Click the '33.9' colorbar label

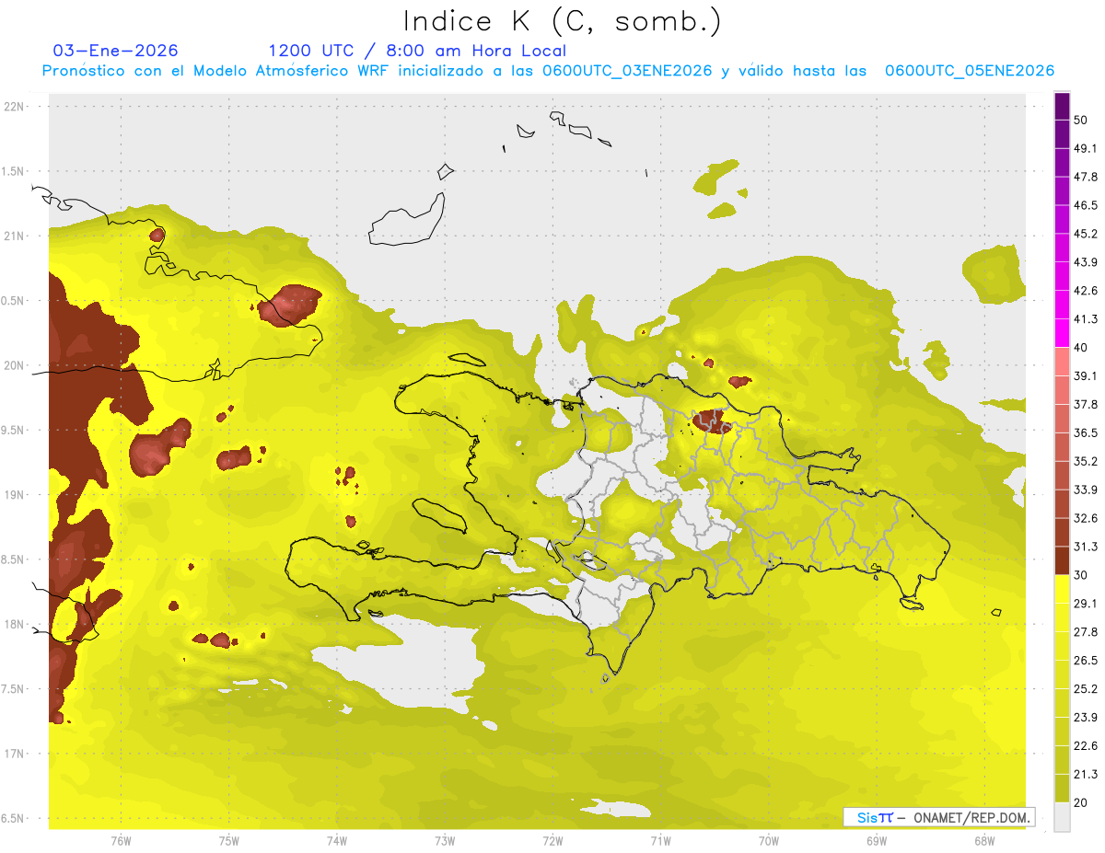click(1085, 490)
